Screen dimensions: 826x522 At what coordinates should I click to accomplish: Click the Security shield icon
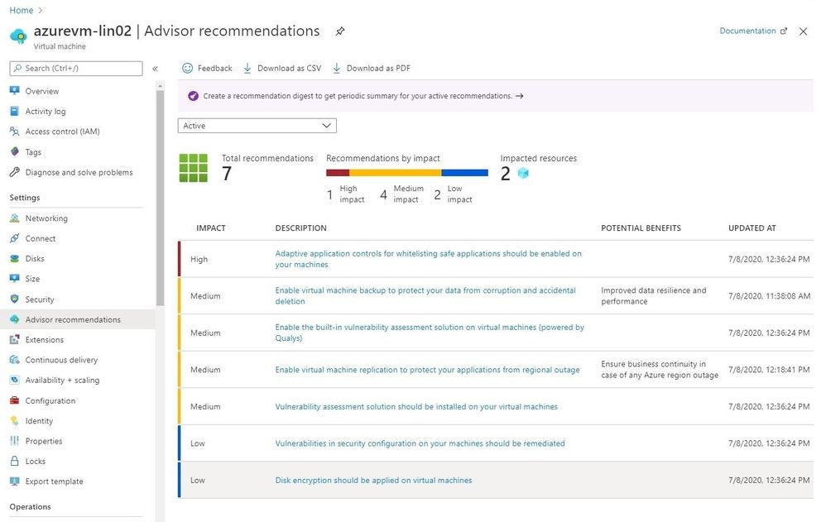(15, 299)
